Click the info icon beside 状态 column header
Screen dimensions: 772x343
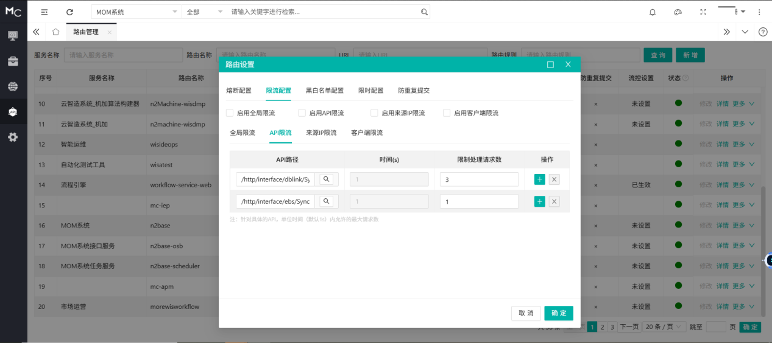tap(685, 78)
